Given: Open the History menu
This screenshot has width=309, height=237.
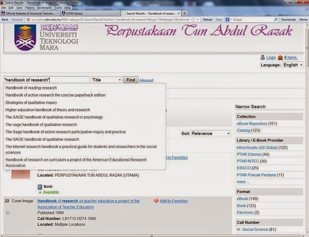Looking at the screenshot, I should point(30,8).
